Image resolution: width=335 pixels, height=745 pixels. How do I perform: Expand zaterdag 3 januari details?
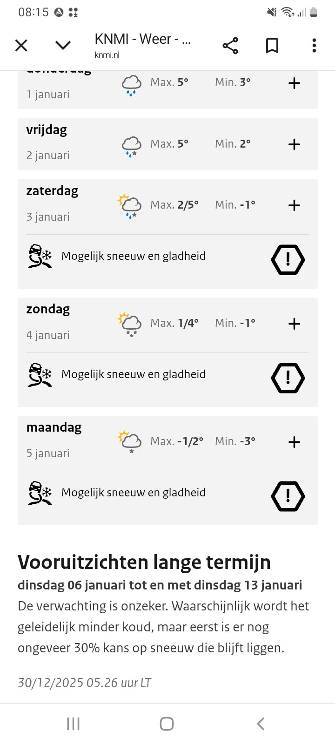(294, 205)
